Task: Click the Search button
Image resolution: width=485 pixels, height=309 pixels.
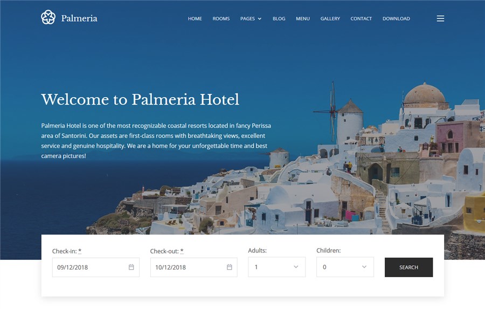Action: tap(408, 267)
